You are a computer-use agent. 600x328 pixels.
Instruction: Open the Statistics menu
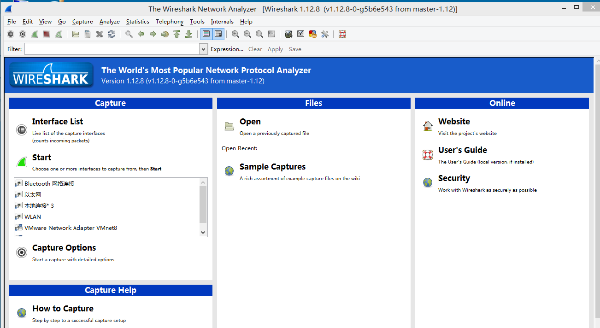click(x=138, y=22)
